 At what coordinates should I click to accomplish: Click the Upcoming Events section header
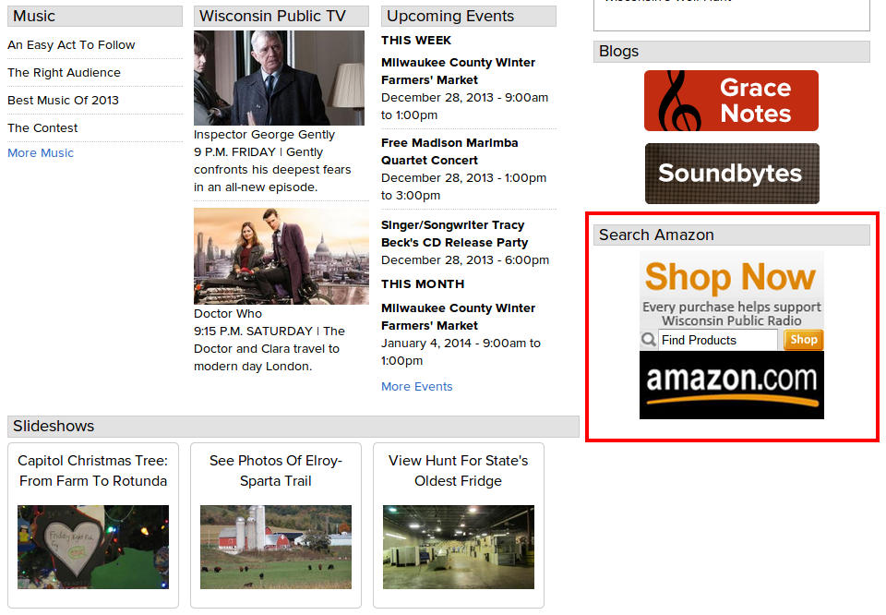click(469, 17)
